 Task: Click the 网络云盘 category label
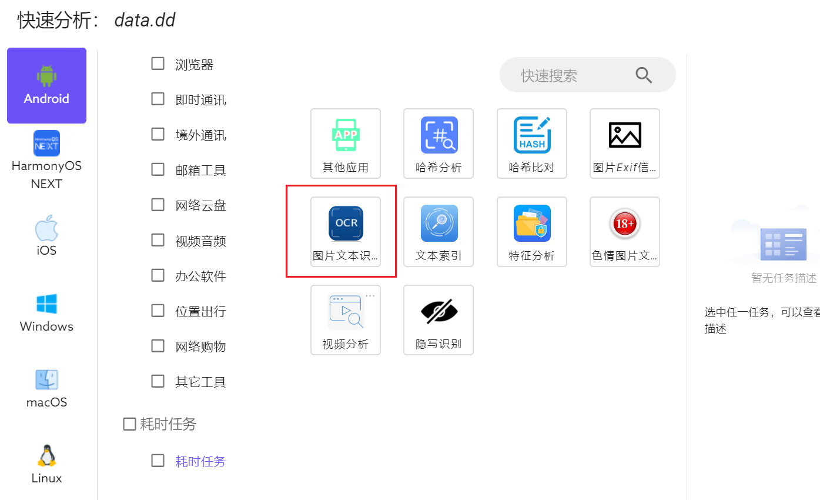(200, 205)
